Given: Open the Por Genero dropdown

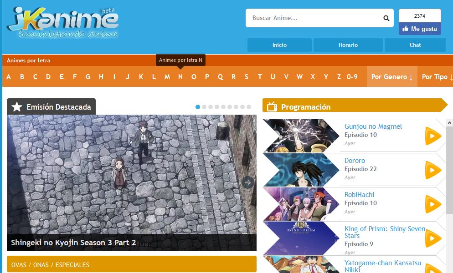Looking at the screenshot, I should 391,76.
